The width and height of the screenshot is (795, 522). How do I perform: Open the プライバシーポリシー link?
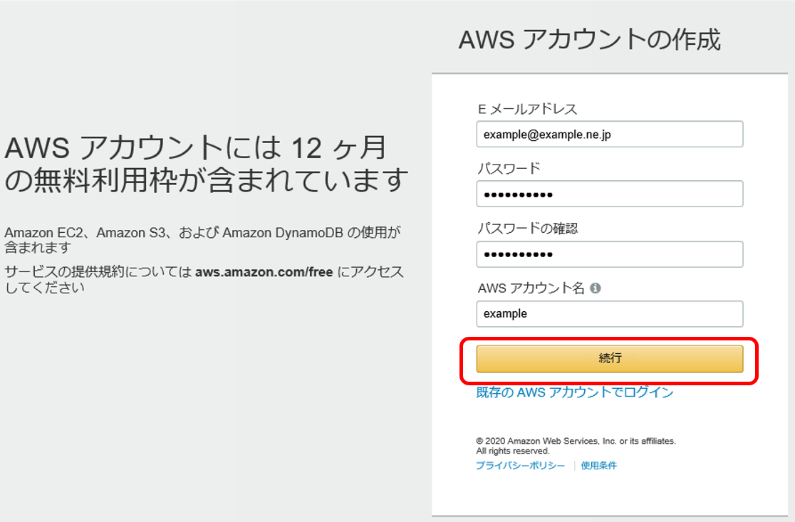tap(520, 465)
